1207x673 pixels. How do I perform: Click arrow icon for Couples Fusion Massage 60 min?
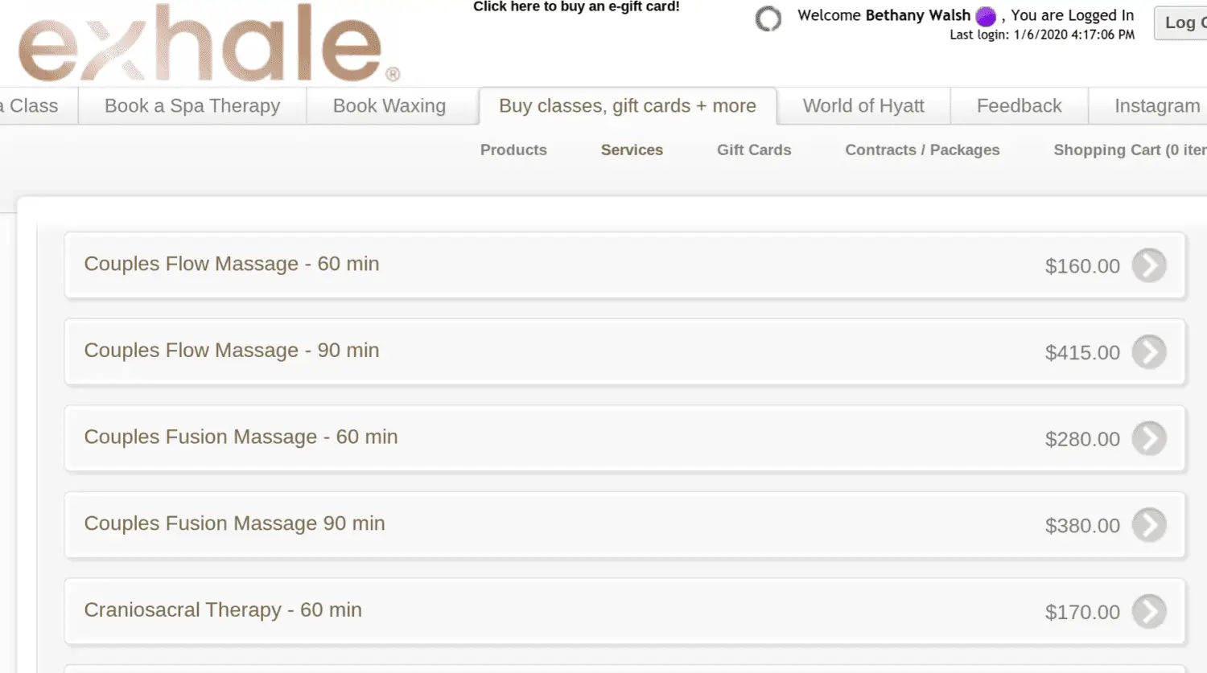coord(1148,438)
